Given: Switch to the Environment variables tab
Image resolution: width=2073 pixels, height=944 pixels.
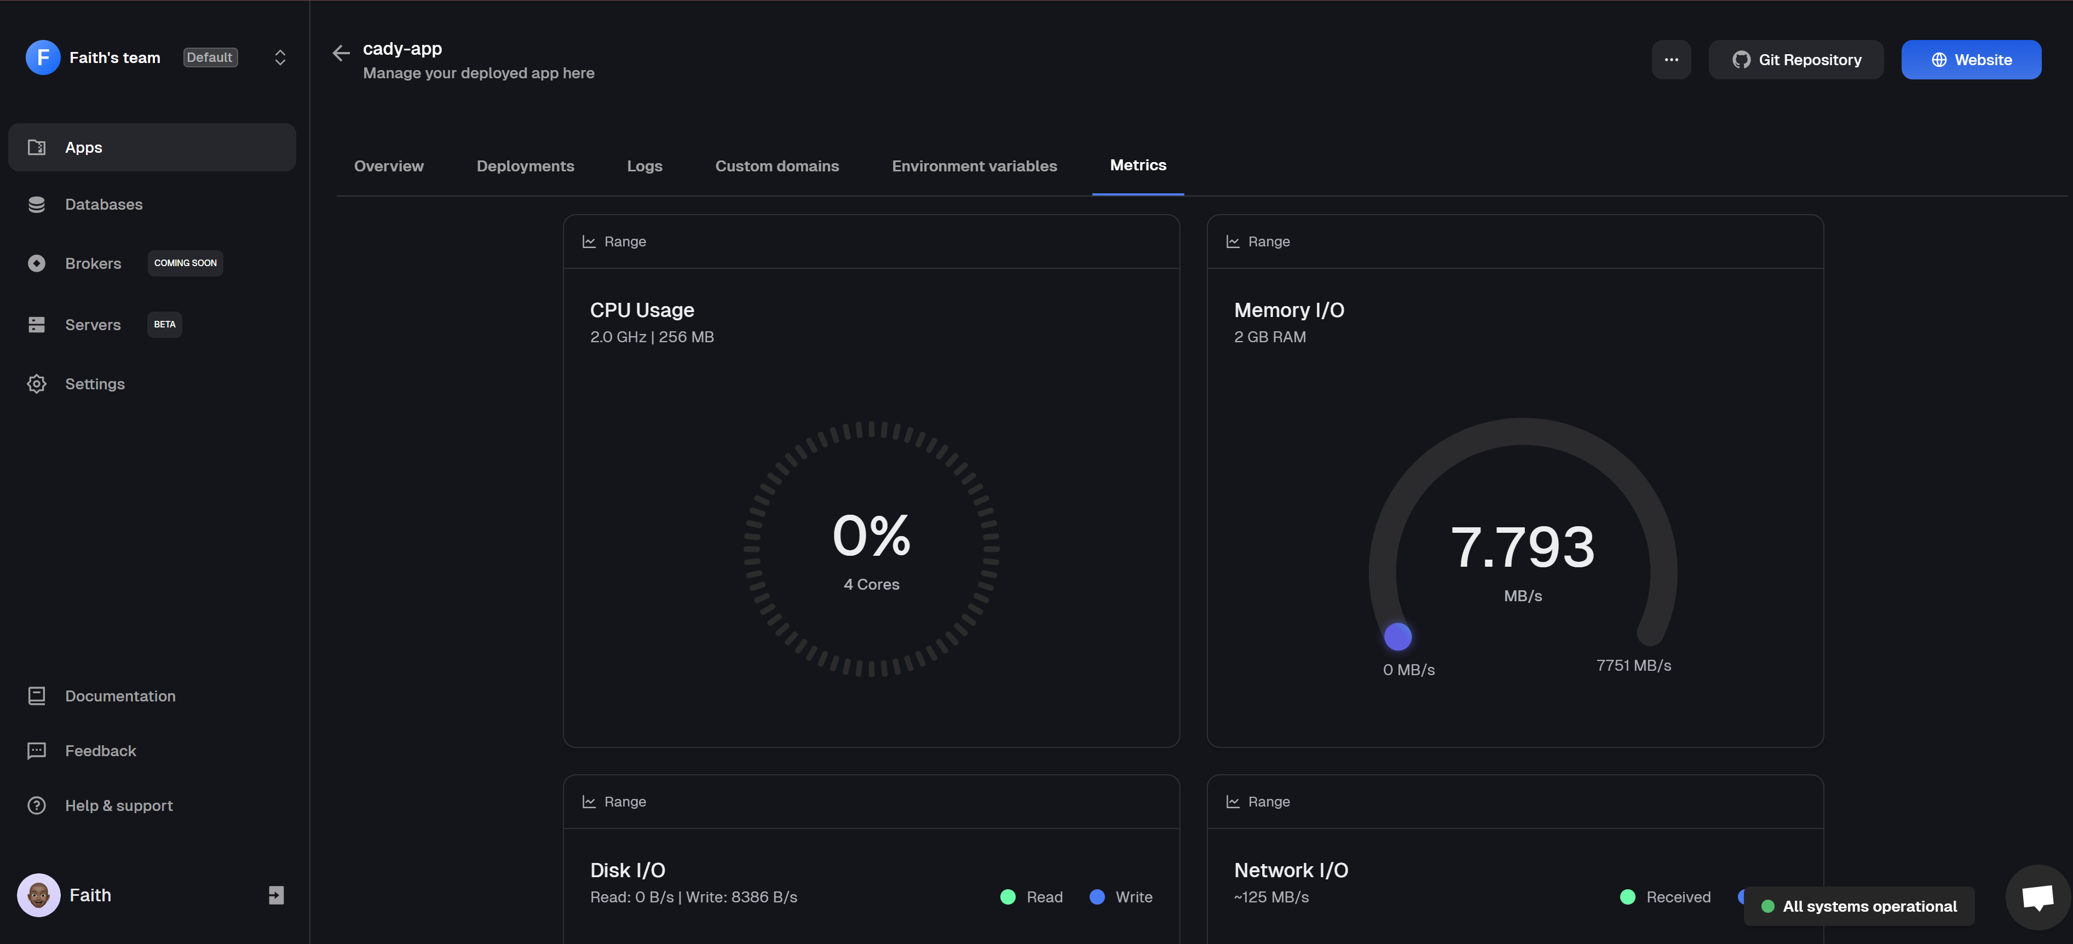Looking at the screenshot, I should 974,166.
